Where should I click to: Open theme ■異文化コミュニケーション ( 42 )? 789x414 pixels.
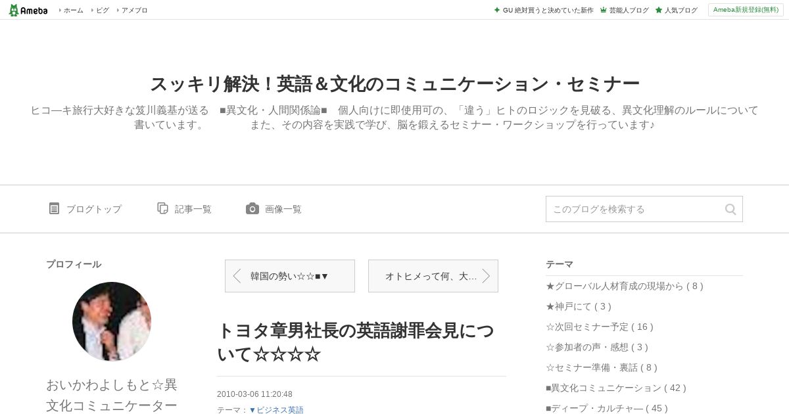point(616,388)
